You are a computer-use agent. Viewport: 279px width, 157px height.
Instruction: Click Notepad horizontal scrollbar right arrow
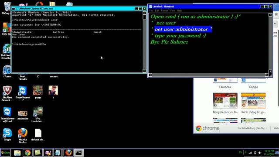click(x=266, y=75)
